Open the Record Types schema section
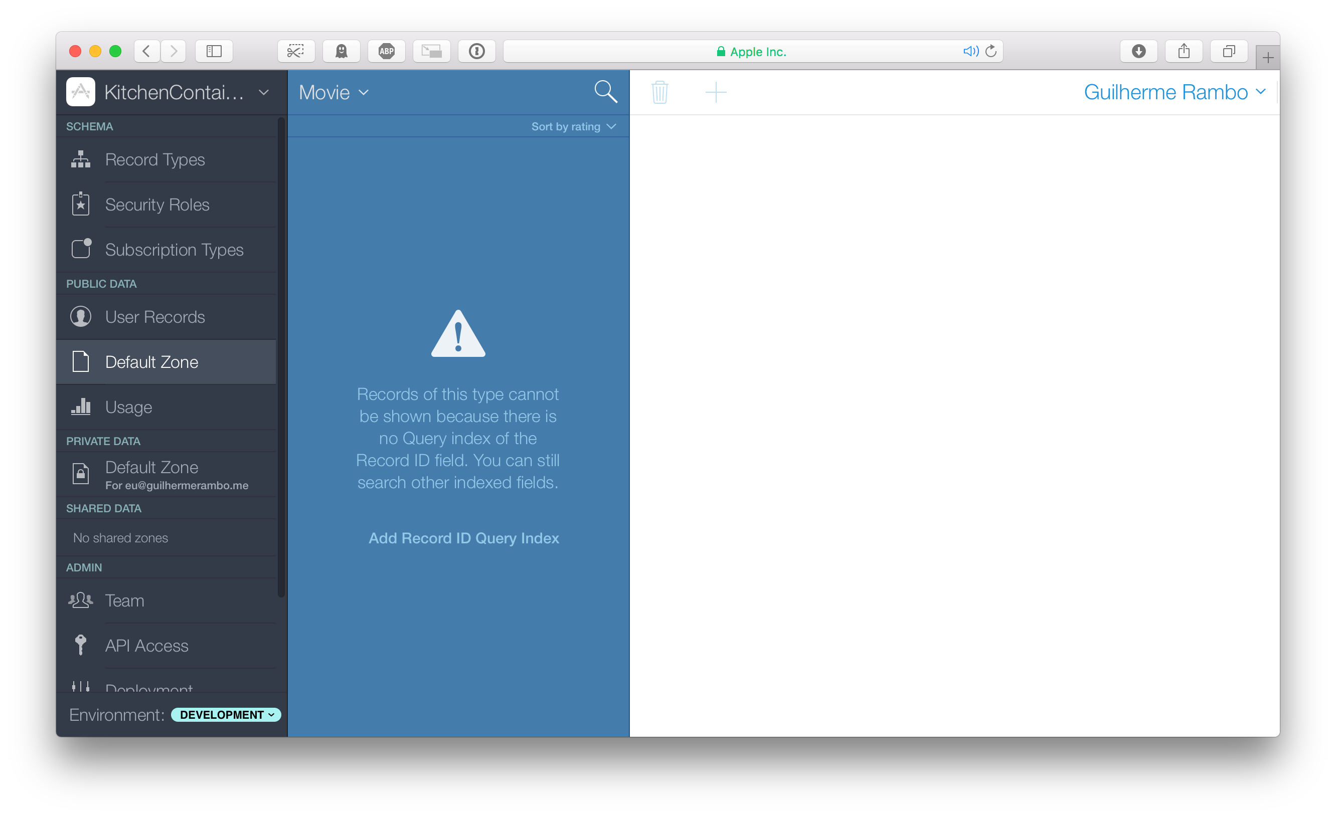 click(x=155, y=160)
